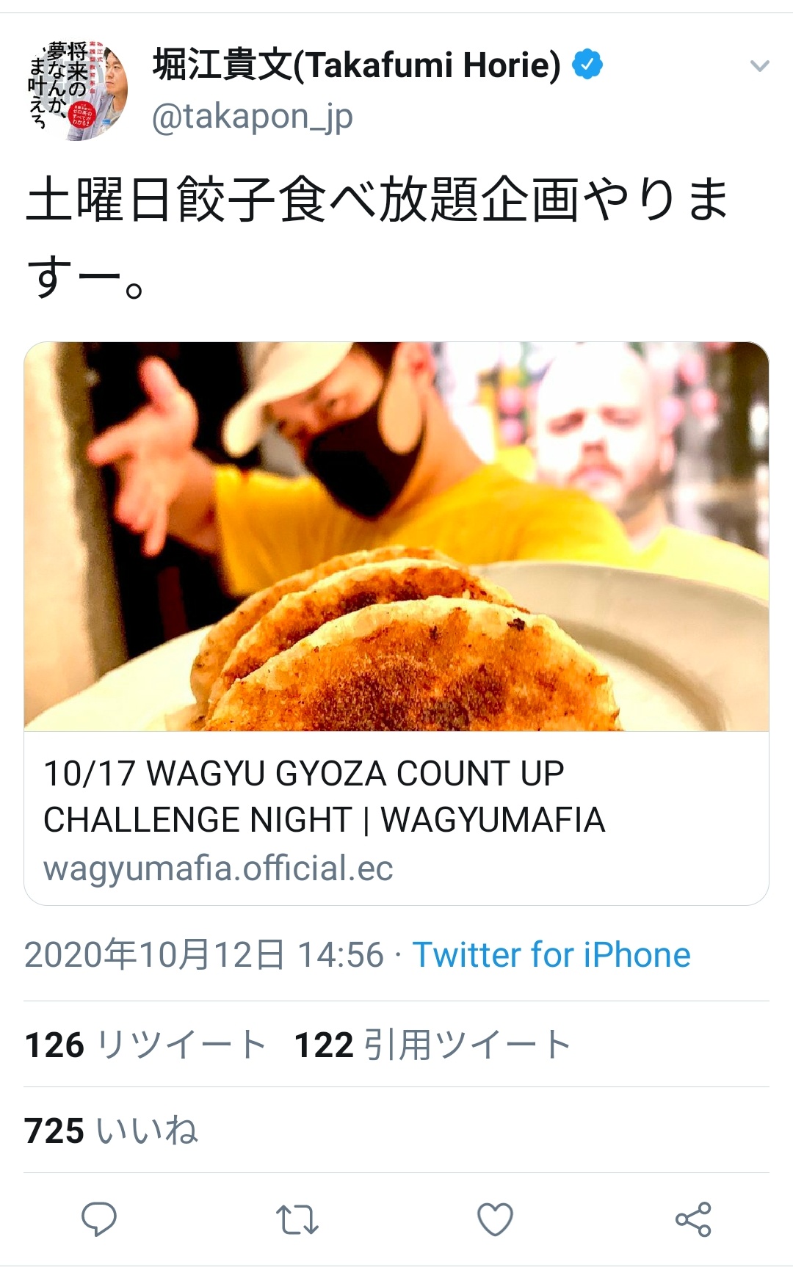Open the Twitter for iPhone source link
This screenshot has width=793, height=1270.
click(x=551, y=955)
